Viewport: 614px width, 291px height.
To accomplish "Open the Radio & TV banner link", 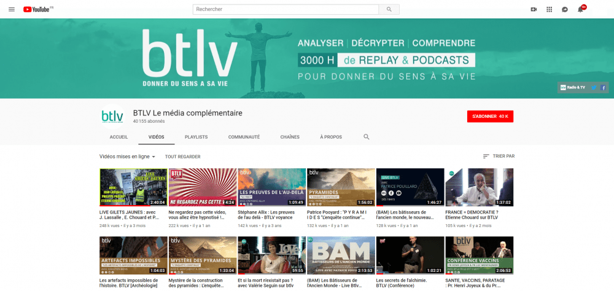I will coord(573,88).
